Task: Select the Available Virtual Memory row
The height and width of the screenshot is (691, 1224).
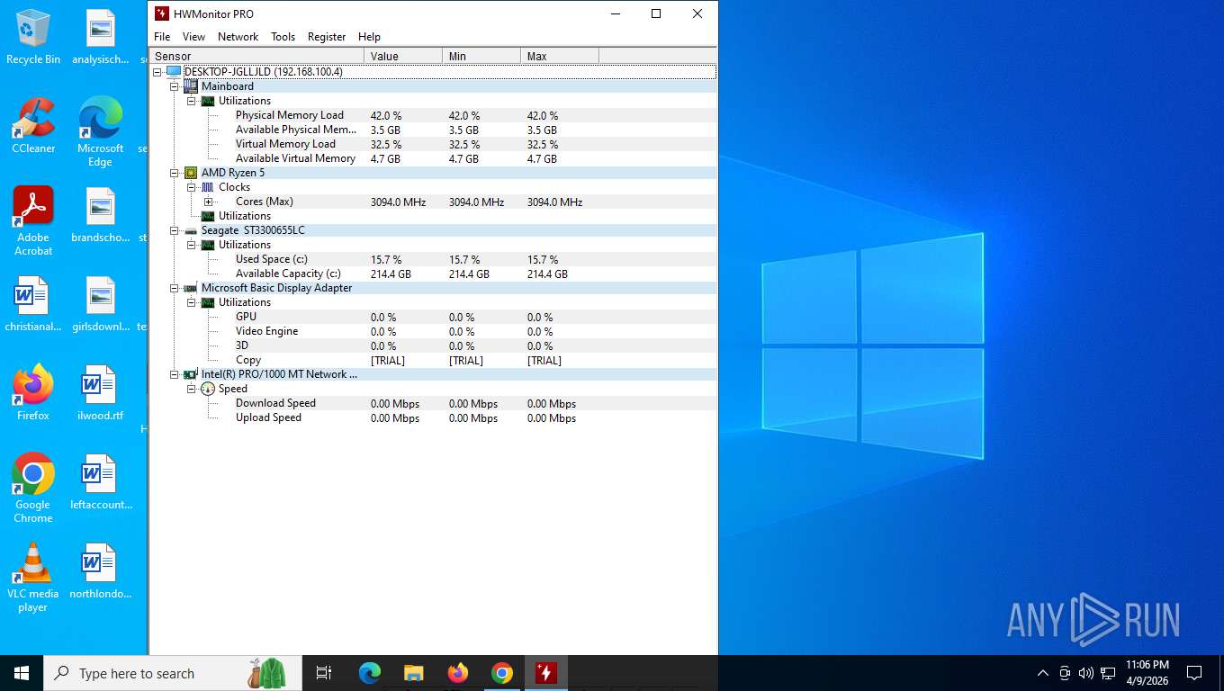Action: (x=433, y=158)
